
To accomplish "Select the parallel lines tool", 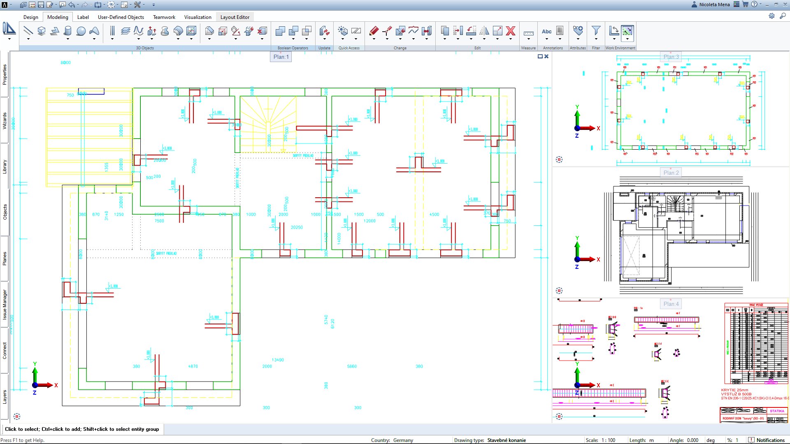I will click(x=112, y=31).
